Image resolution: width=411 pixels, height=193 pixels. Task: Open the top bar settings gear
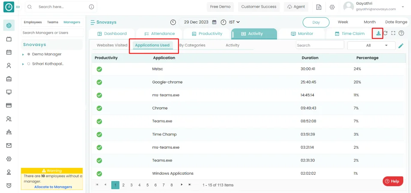click(x=332, y=7)
